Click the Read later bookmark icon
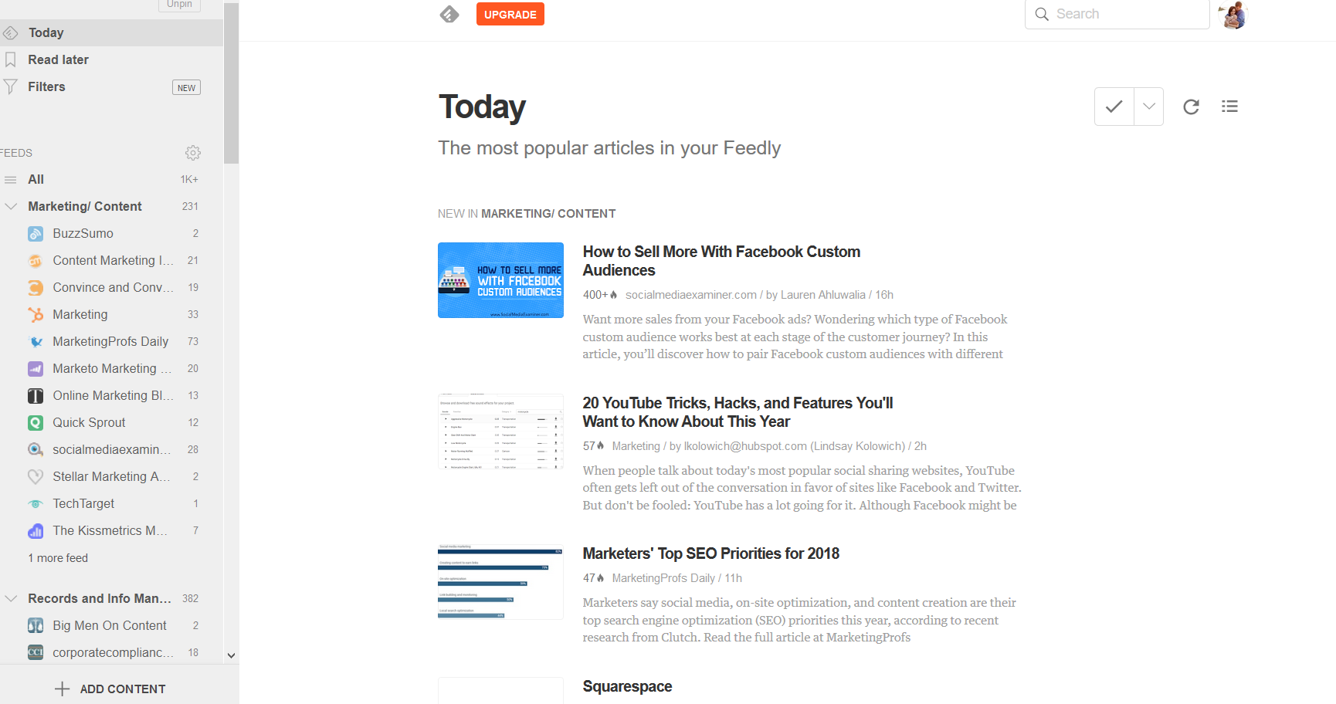Image resolution: width=1336 pixels, height=704 pixels. (x=11, y=59)
